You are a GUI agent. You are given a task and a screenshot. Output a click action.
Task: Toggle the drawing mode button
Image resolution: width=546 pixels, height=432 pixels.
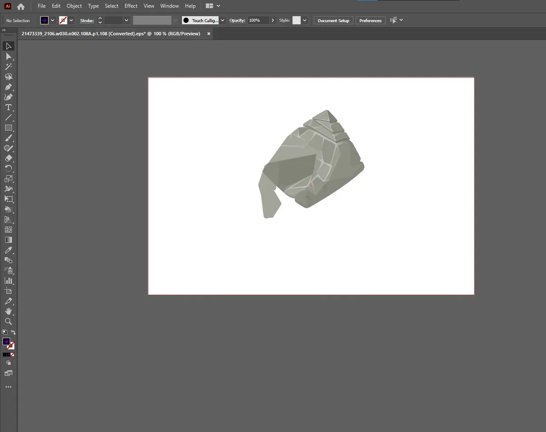click(x=9, y=363)
